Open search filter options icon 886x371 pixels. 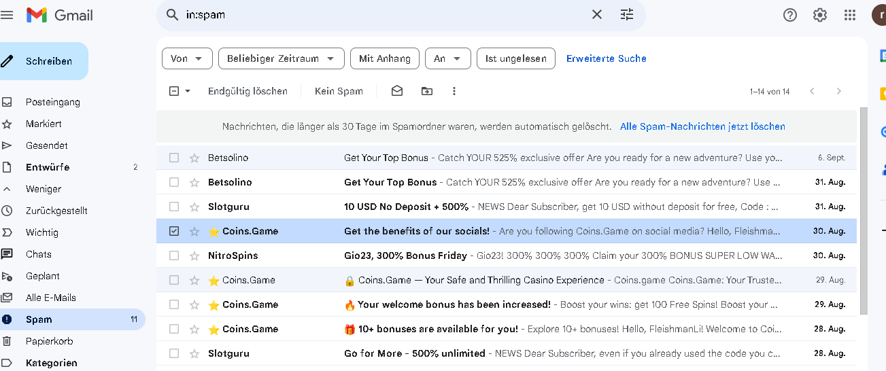pyautogui.click(x=627, y=14)
